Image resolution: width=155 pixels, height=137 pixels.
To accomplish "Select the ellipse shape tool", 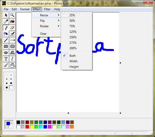I will pyautogui.click(x=6, y=53).
